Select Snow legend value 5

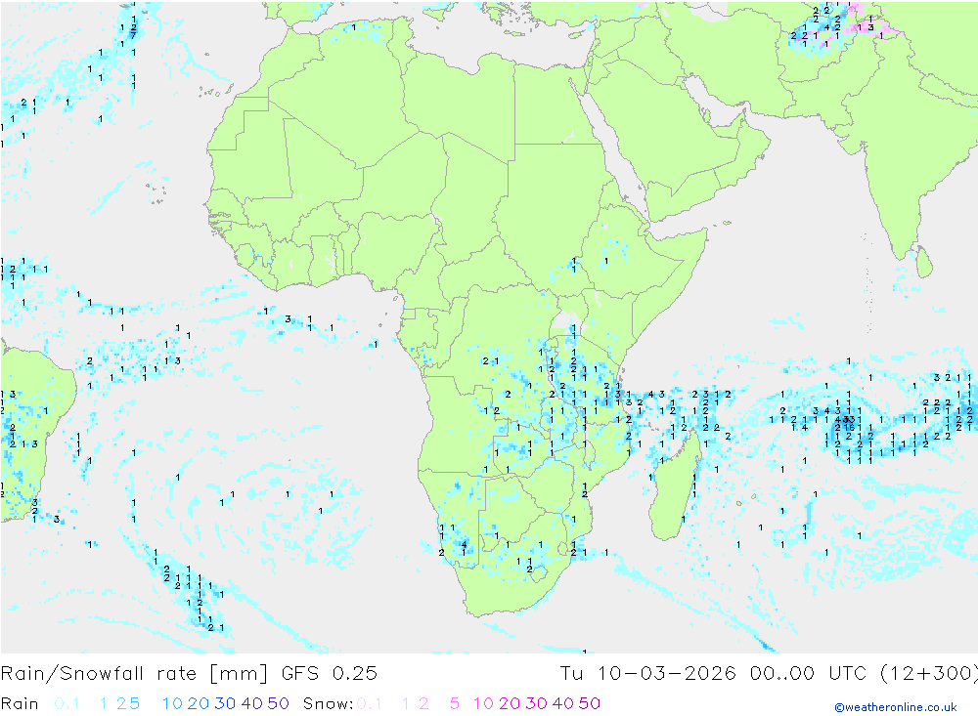(455, 703)
